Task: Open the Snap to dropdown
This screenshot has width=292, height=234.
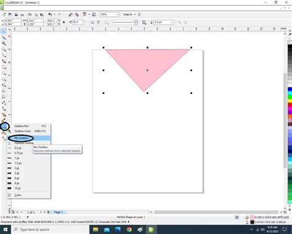Action: [x=135, y=14]
